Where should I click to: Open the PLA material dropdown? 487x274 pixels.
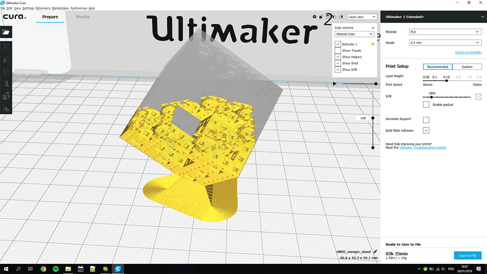(x=445, y=32)
